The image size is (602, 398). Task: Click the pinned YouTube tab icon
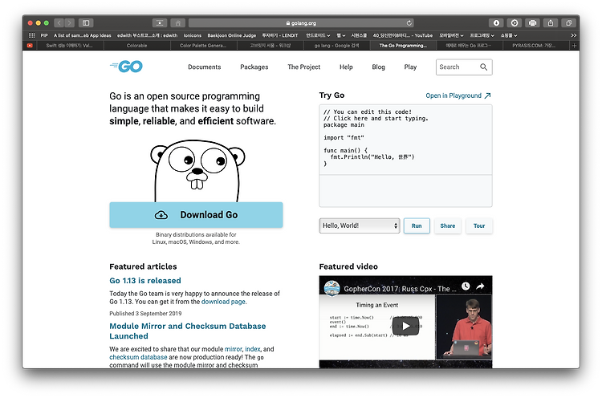(x=30, y=46)
